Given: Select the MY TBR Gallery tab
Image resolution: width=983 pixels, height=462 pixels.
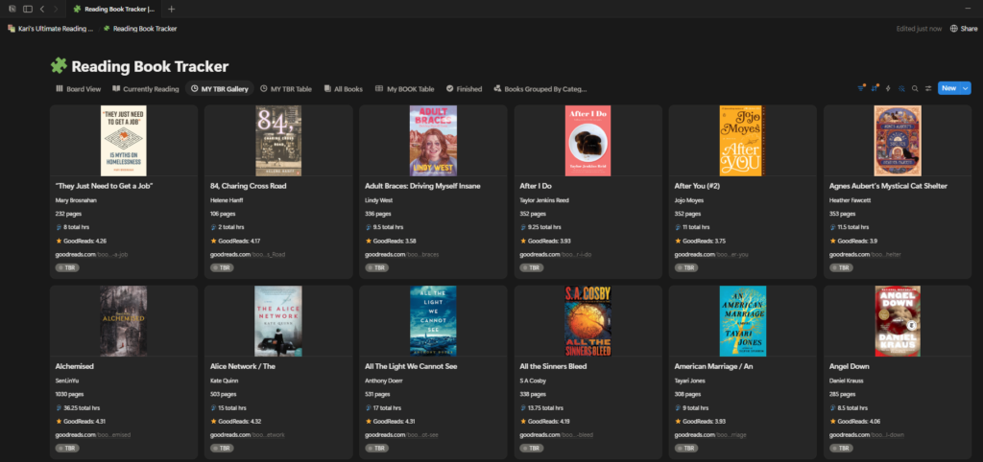Looking at the screenshot, I should tap(220, 89).
